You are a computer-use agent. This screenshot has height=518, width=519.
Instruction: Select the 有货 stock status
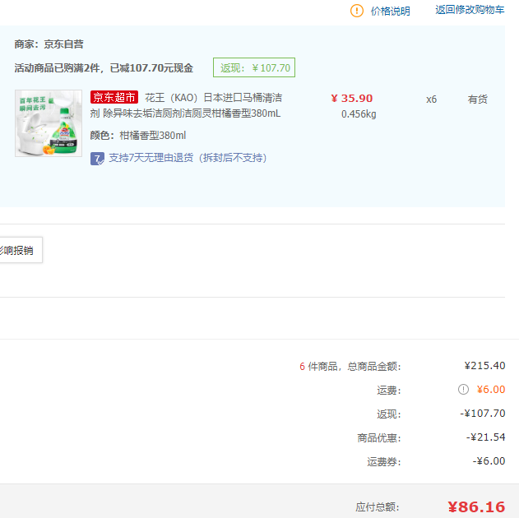pos(477,99)
